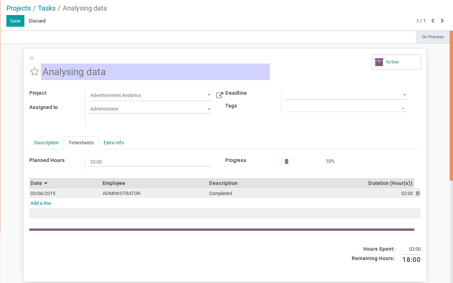
Task: Discard the current edits
Action: (37, 21)
